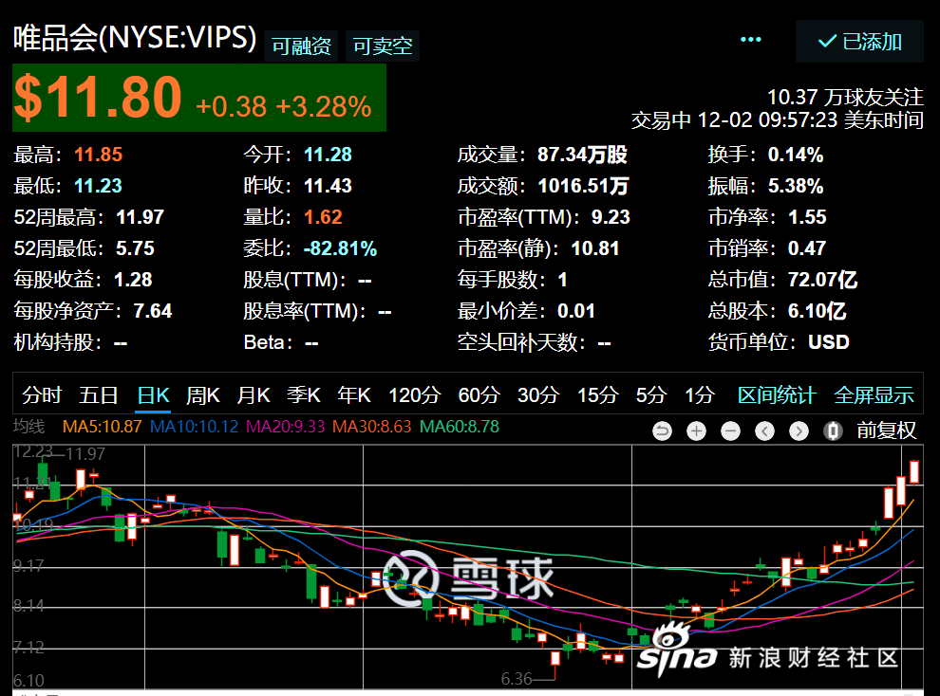This screenshot has height=696, width=940.
Task: Select the 年K yearly candlestick tab
Action: pyautogui.click(x=354, y=395)
